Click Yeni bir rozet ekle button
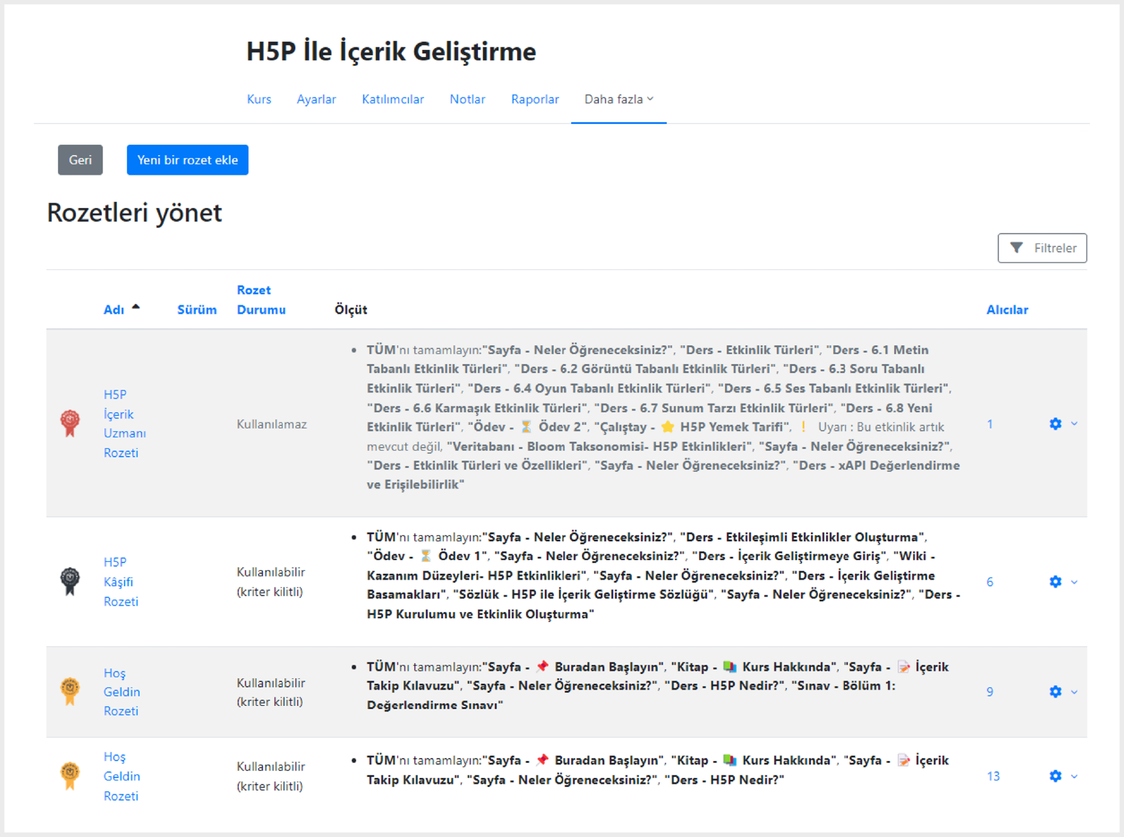 point(187,160)
